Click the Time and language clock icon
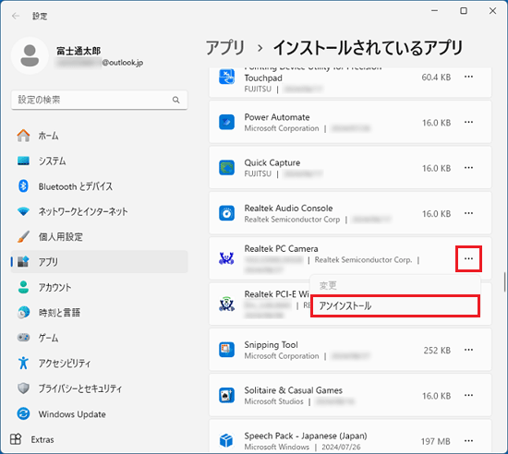The image size is (508, 454). 23,313
